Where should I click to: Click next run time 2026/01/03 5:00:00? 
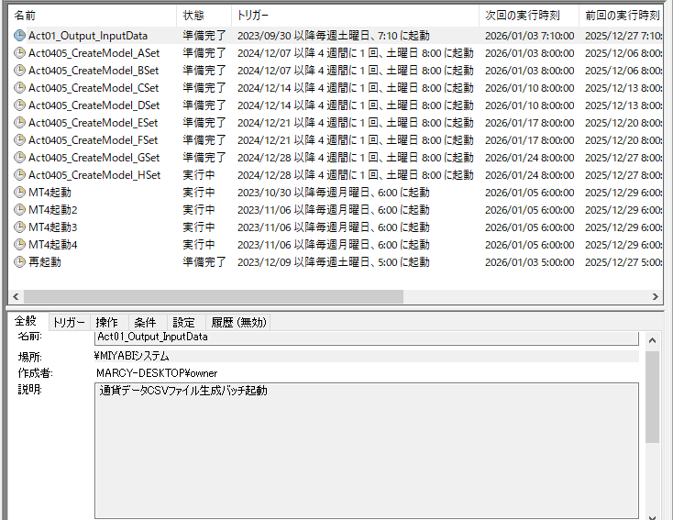coord(530,262)
